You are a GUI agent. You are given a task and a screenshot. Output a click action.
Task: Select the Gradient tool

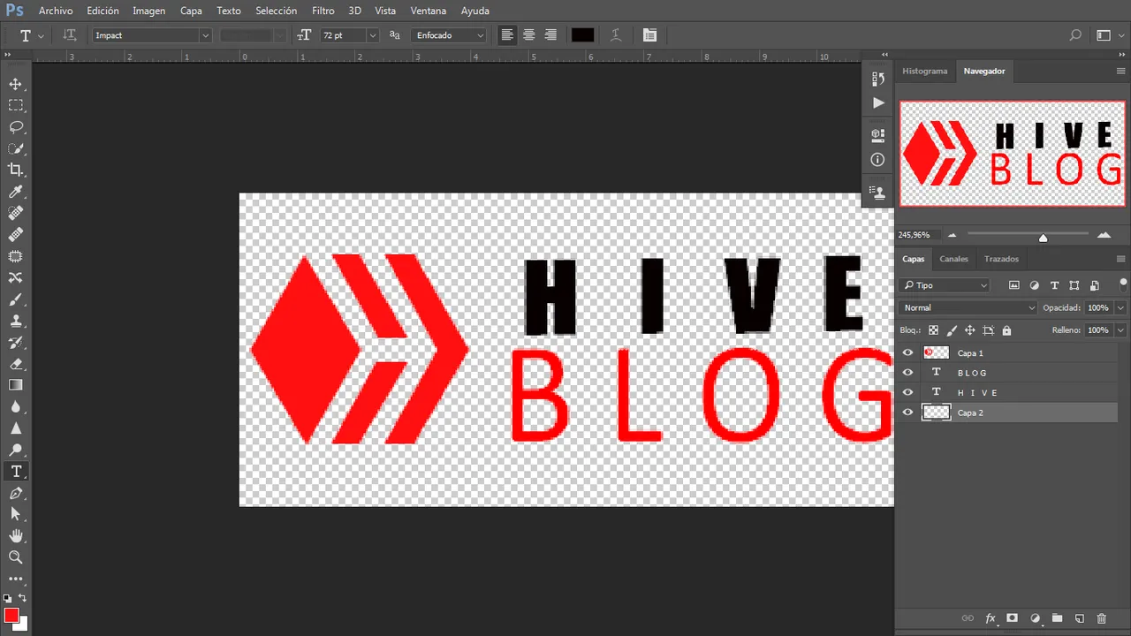pyautogui.click(x=15, y=385)
